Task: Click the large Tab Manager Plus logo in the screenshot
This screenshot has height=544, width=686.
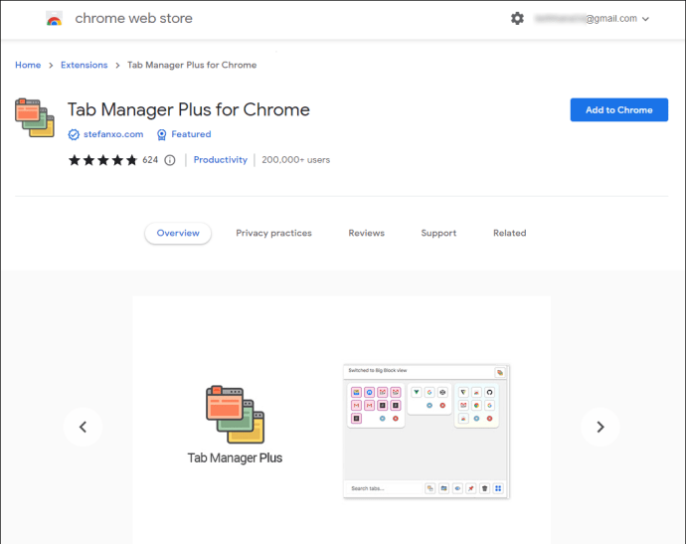Action: tap(235, 414)
